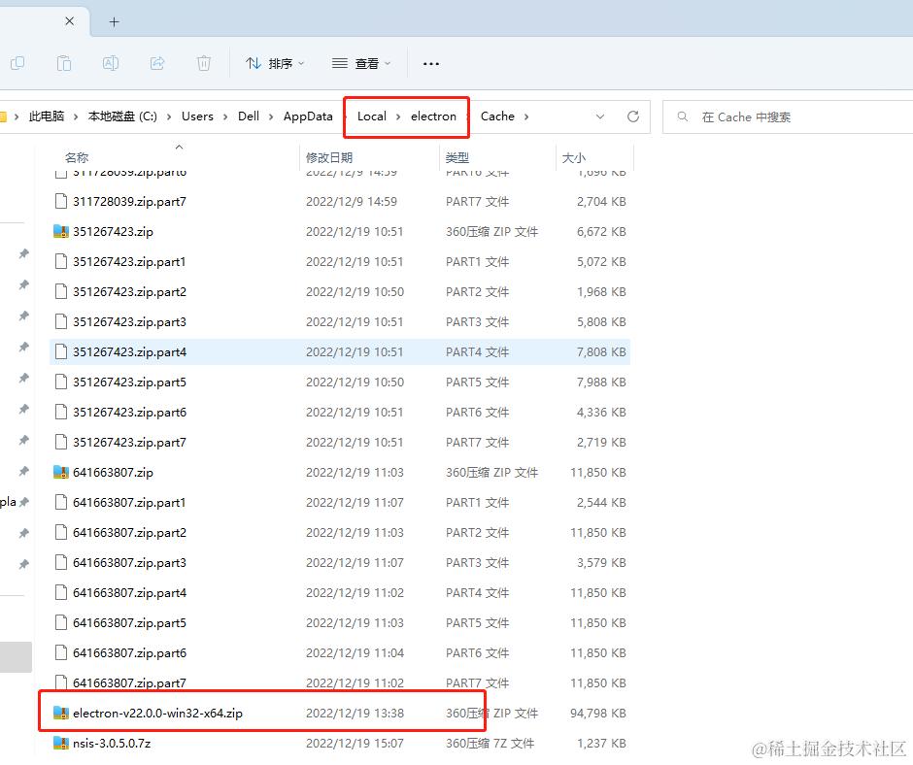Select the nsis-3.0.5.0.7z archive icon

pos(61,743)
